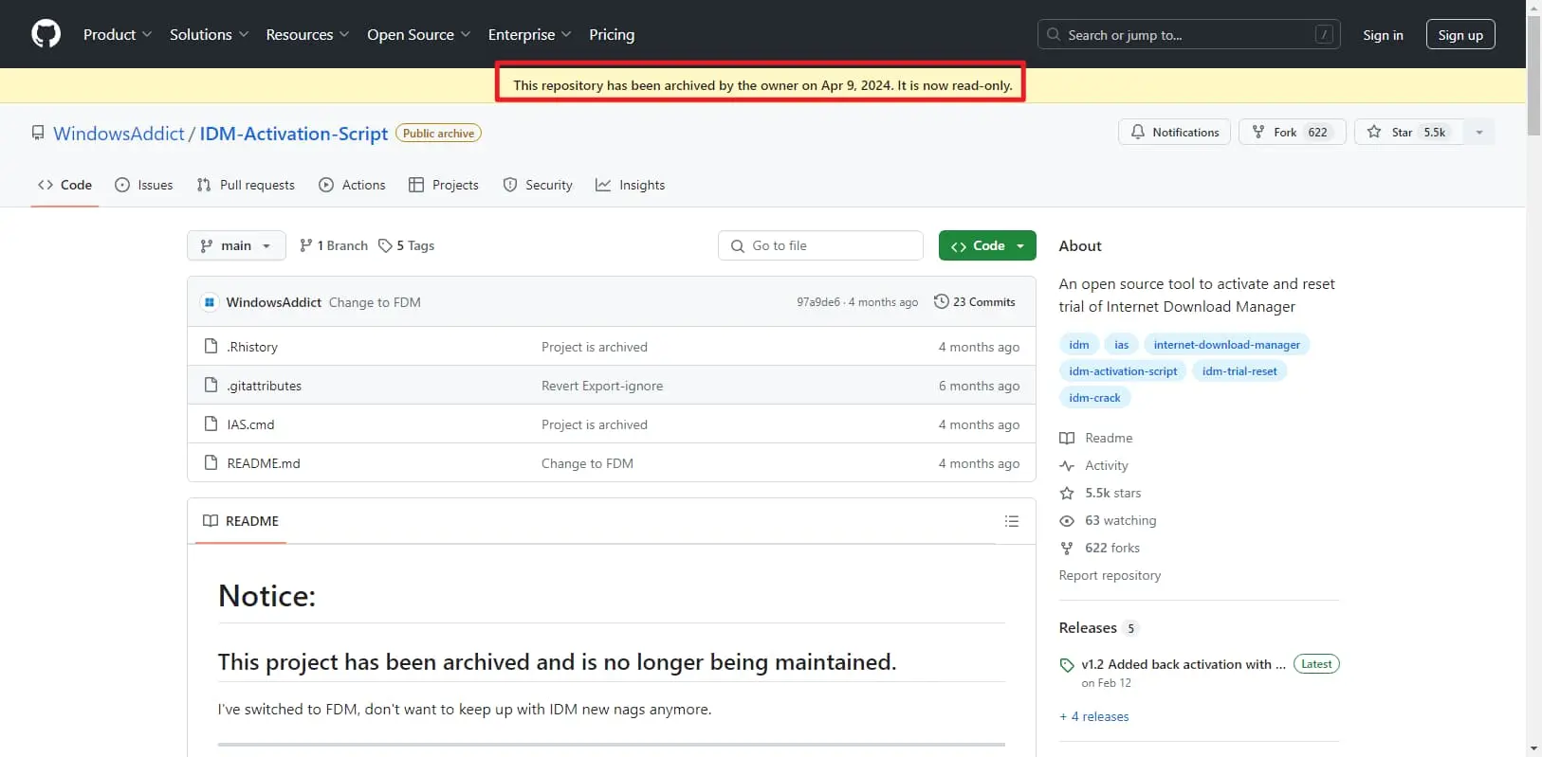The image size is (1542, 757).
Task: Click the Notifications bell button
Action: 1174,132
